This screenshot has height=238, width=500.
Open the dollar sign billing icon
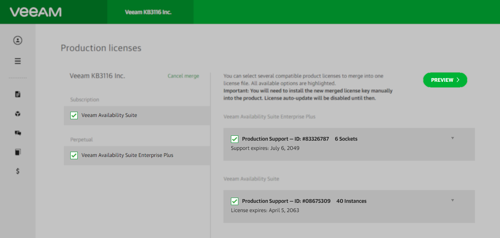[x=18, y=171]
